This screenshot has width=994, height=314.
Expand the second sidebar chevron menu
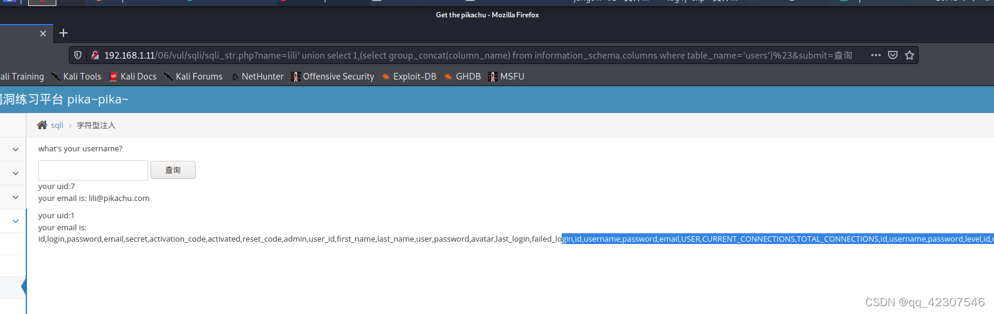(16, 173)
